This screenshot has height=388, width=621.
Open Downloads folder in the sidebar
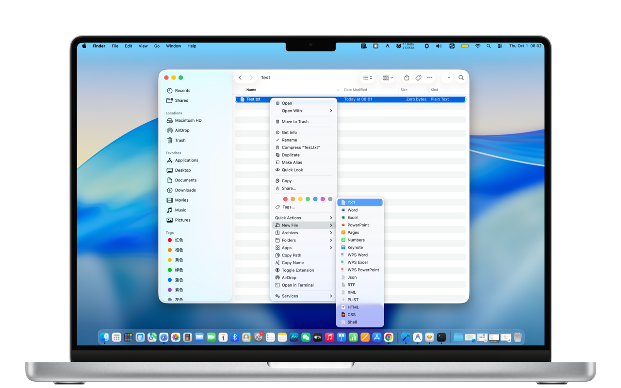point(181,190)
